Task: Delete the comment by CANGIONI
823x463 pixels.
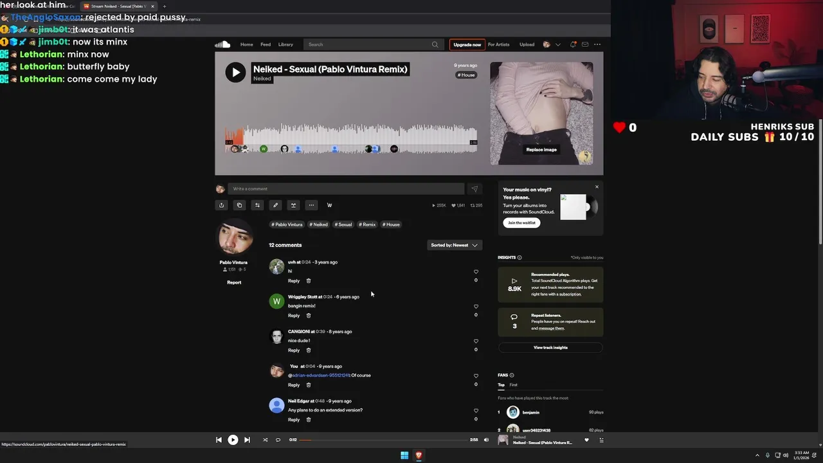Action: click(308, 350)
